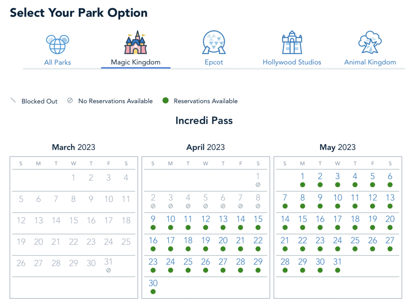This screenshot has width=414, height=308.
Task: Switch to the Epcot tab label
Action: (214, 62)
